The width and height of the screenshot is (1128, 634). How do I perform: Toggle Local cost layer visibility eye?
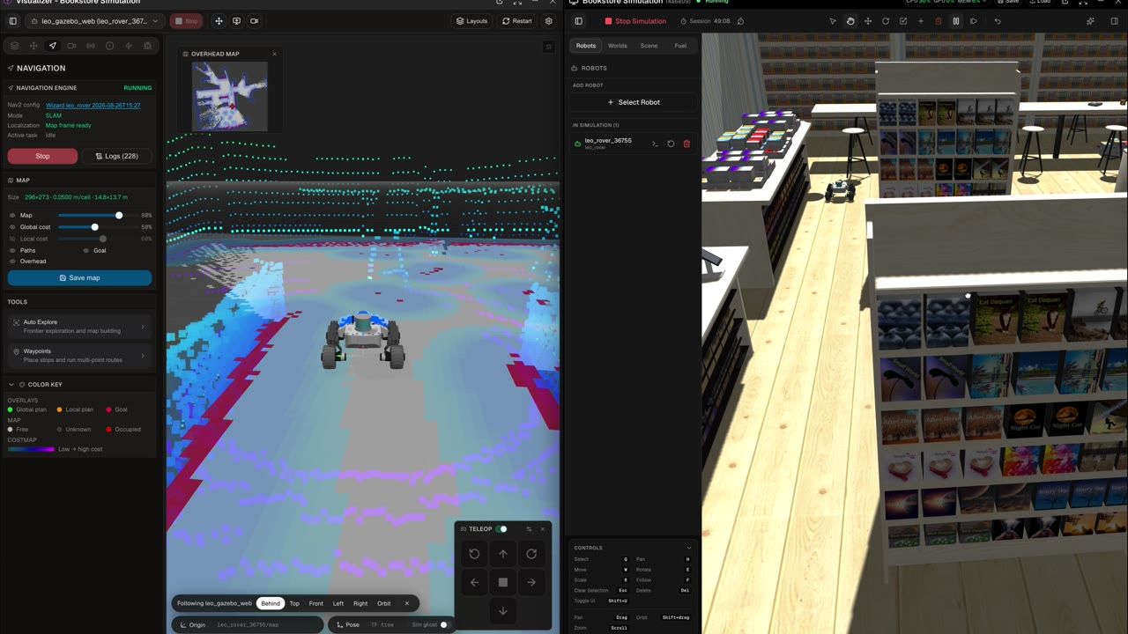pyautogui.click(x=12, y=239)
